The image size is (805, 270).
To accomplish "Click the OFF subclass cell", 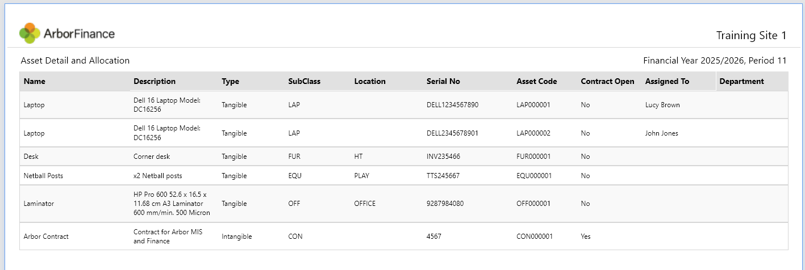I will pos(294,204).
